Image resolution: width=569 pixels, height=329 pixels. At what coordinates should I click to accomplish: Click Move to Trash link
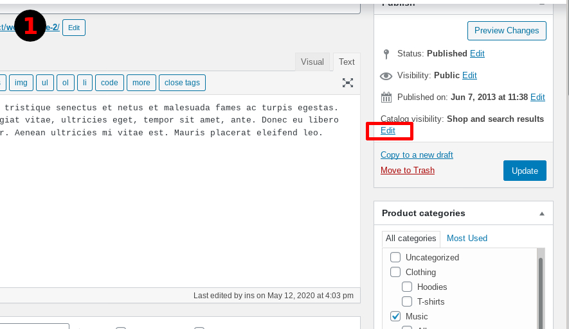coord(408,171)
